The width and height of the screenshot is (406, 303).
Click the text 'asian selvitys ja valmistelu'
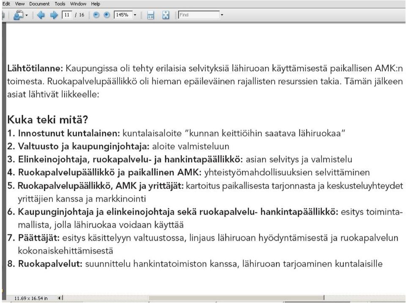(299, 160)
